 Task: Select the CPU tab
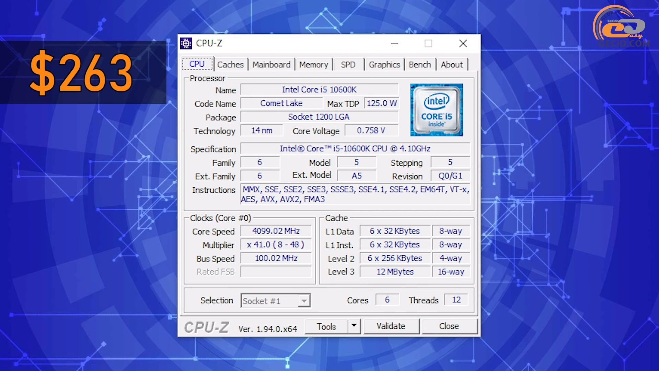(x=197, y=64)
